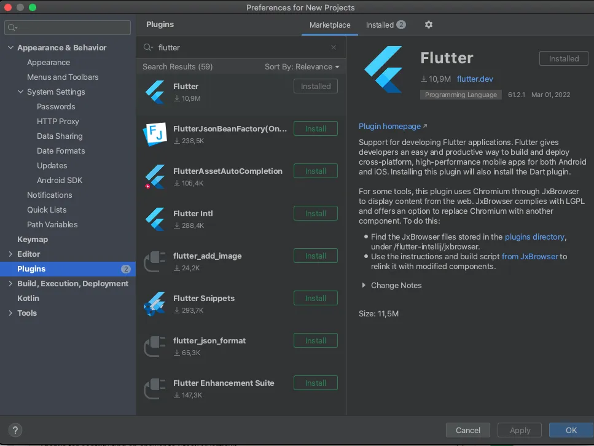Click the flutter_json_format plug icon

point(155,346)
